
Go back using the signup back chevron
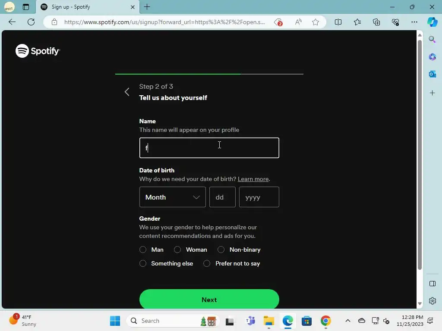point(127,92)
